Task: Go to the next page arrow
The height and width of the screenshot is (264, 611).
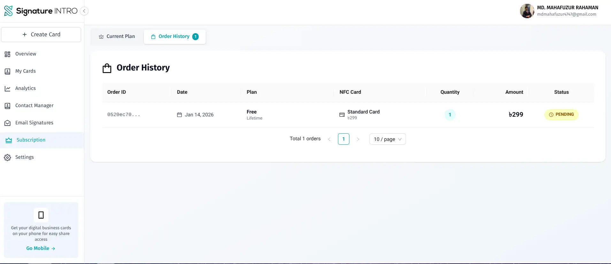Action: tap(358, 139)
